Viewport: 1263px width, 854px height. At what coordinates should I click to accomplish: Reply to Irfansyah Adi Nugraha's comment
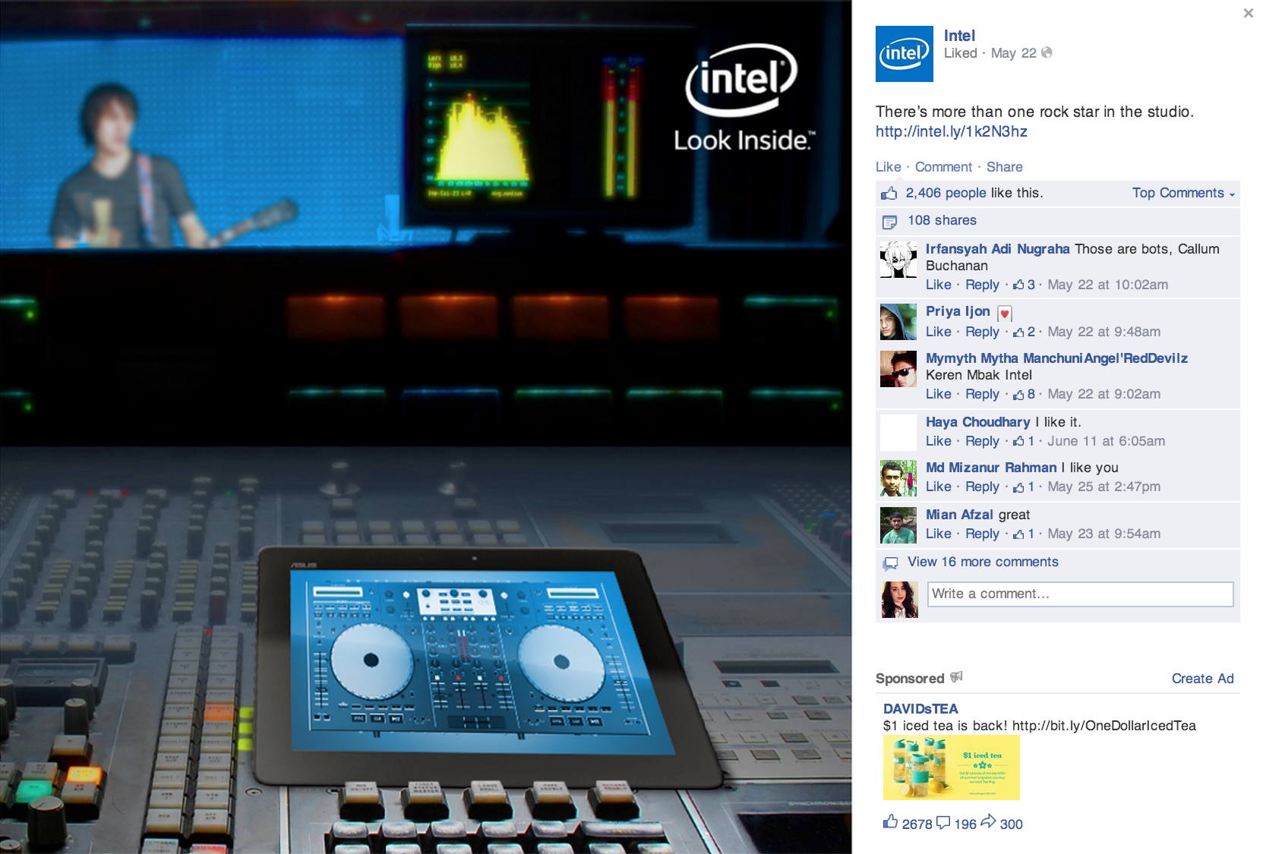(982, 285)
